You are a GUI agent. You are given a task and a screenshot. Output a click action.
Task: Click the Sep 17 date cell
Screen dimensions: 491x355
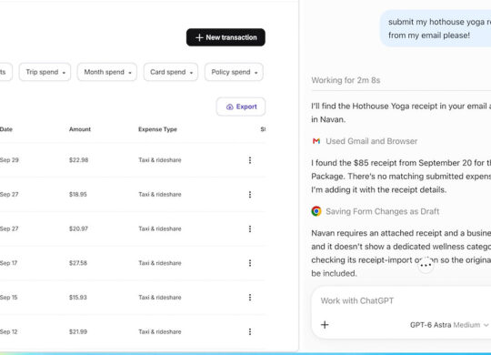click(9, 263)
